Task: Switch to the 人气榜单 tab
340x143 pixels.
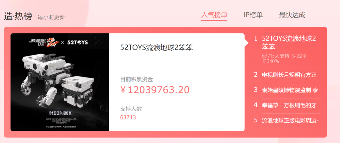Action: 214,15
